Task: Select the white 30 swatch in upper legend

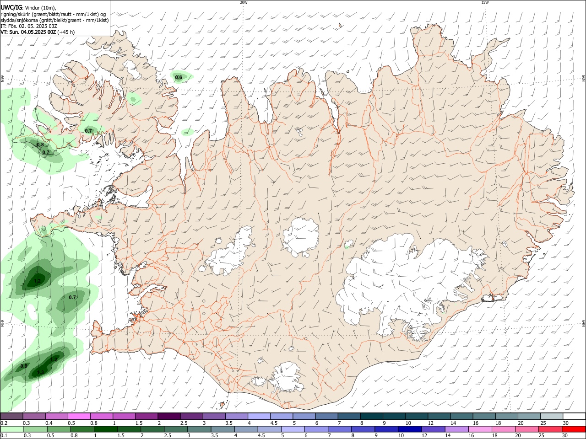Action: click(573, 416)
